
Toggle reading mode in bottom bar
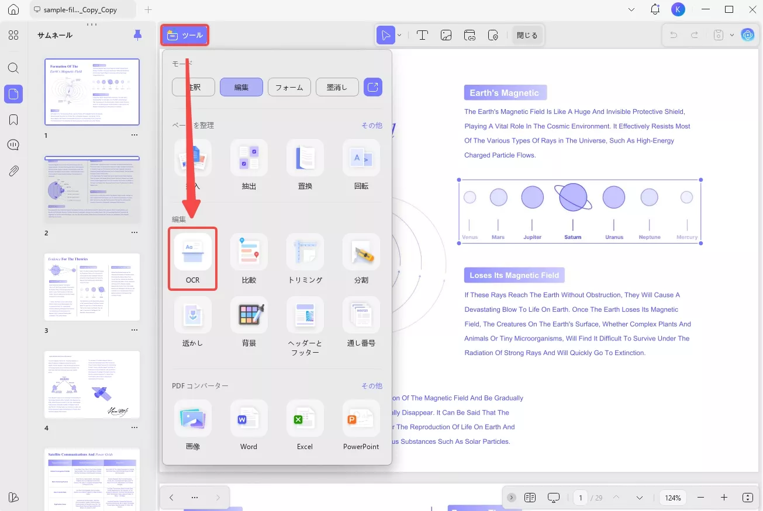(530, 498)
